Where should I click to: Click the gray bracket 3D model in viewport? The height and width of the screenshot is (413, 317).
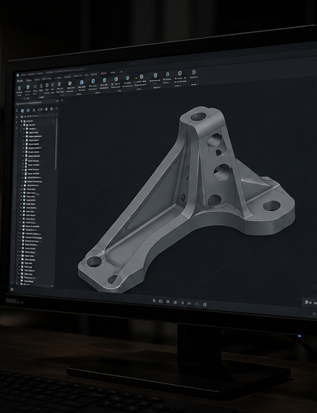pyautogui.click(x=186, y=200)
